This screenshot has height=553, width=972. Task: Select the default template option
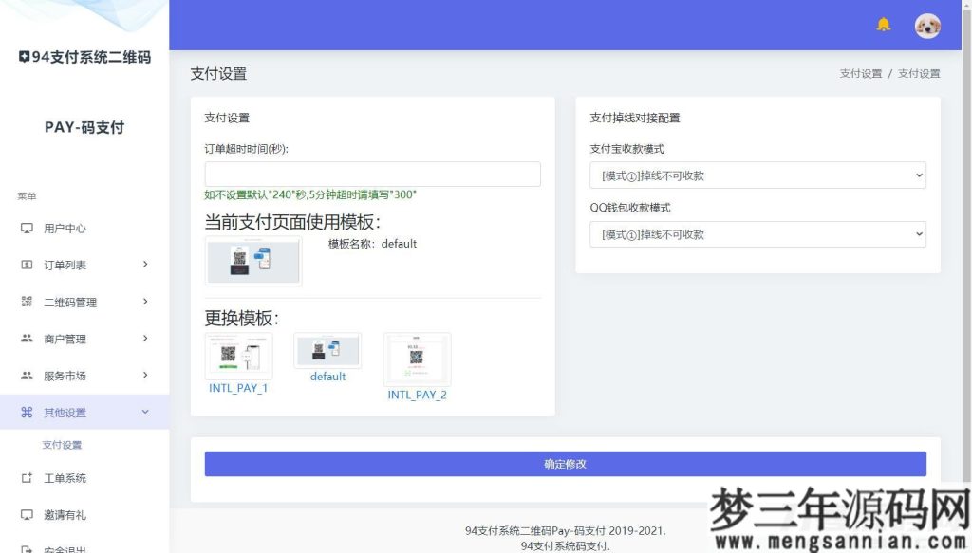pyautogui.click(x=327, y=351)
